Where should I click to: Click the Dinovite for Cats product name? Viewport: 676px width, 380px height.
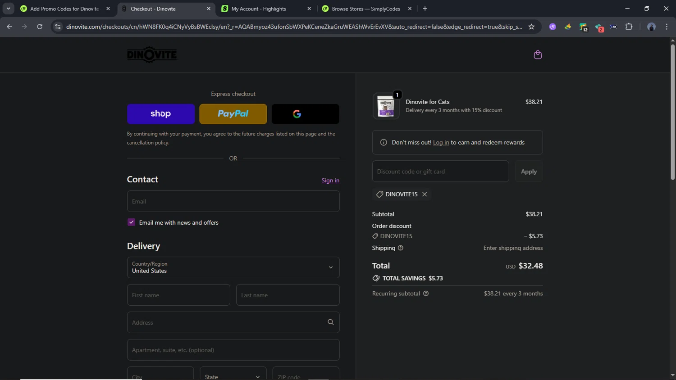pyautogui.click(x=427, y=102)
